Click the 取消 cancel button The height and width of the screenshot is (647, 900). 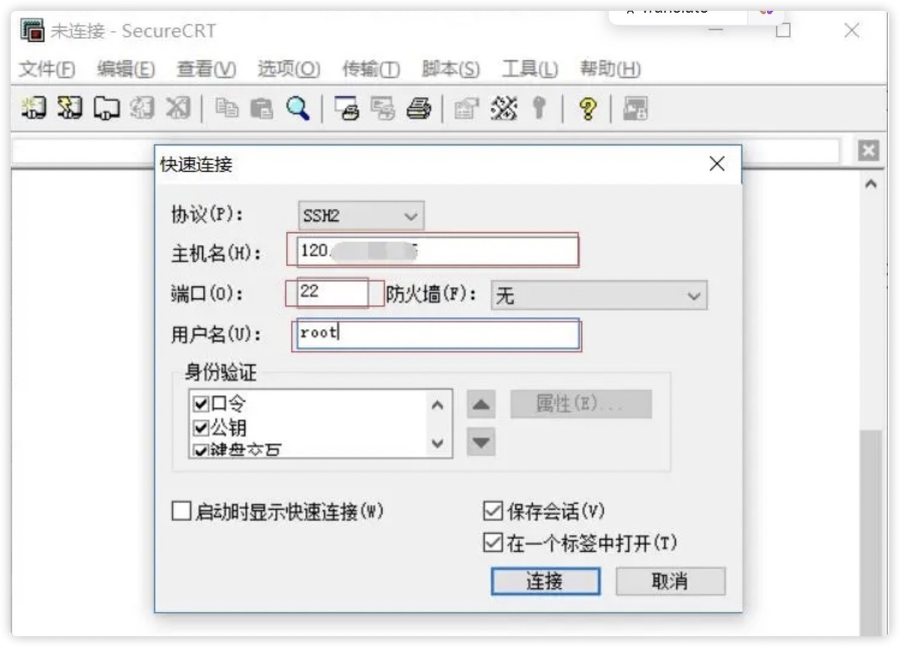point(671,582)
